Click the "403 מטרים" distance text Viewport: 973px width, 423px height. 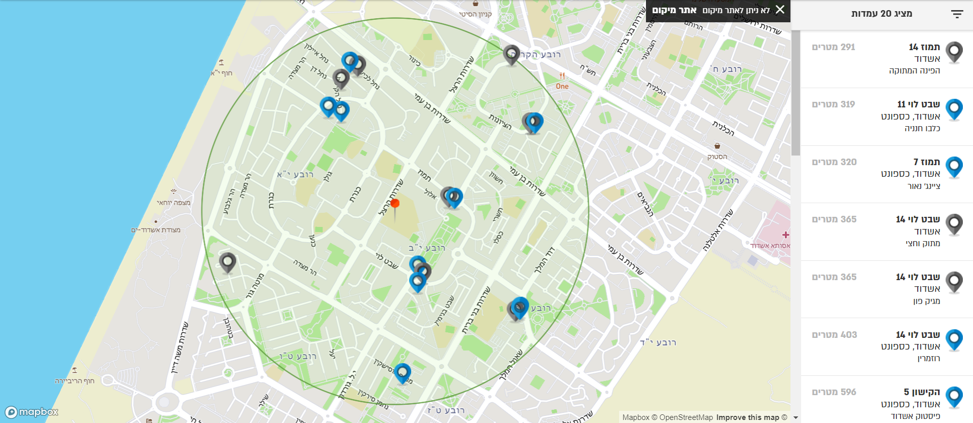point(835,335)
